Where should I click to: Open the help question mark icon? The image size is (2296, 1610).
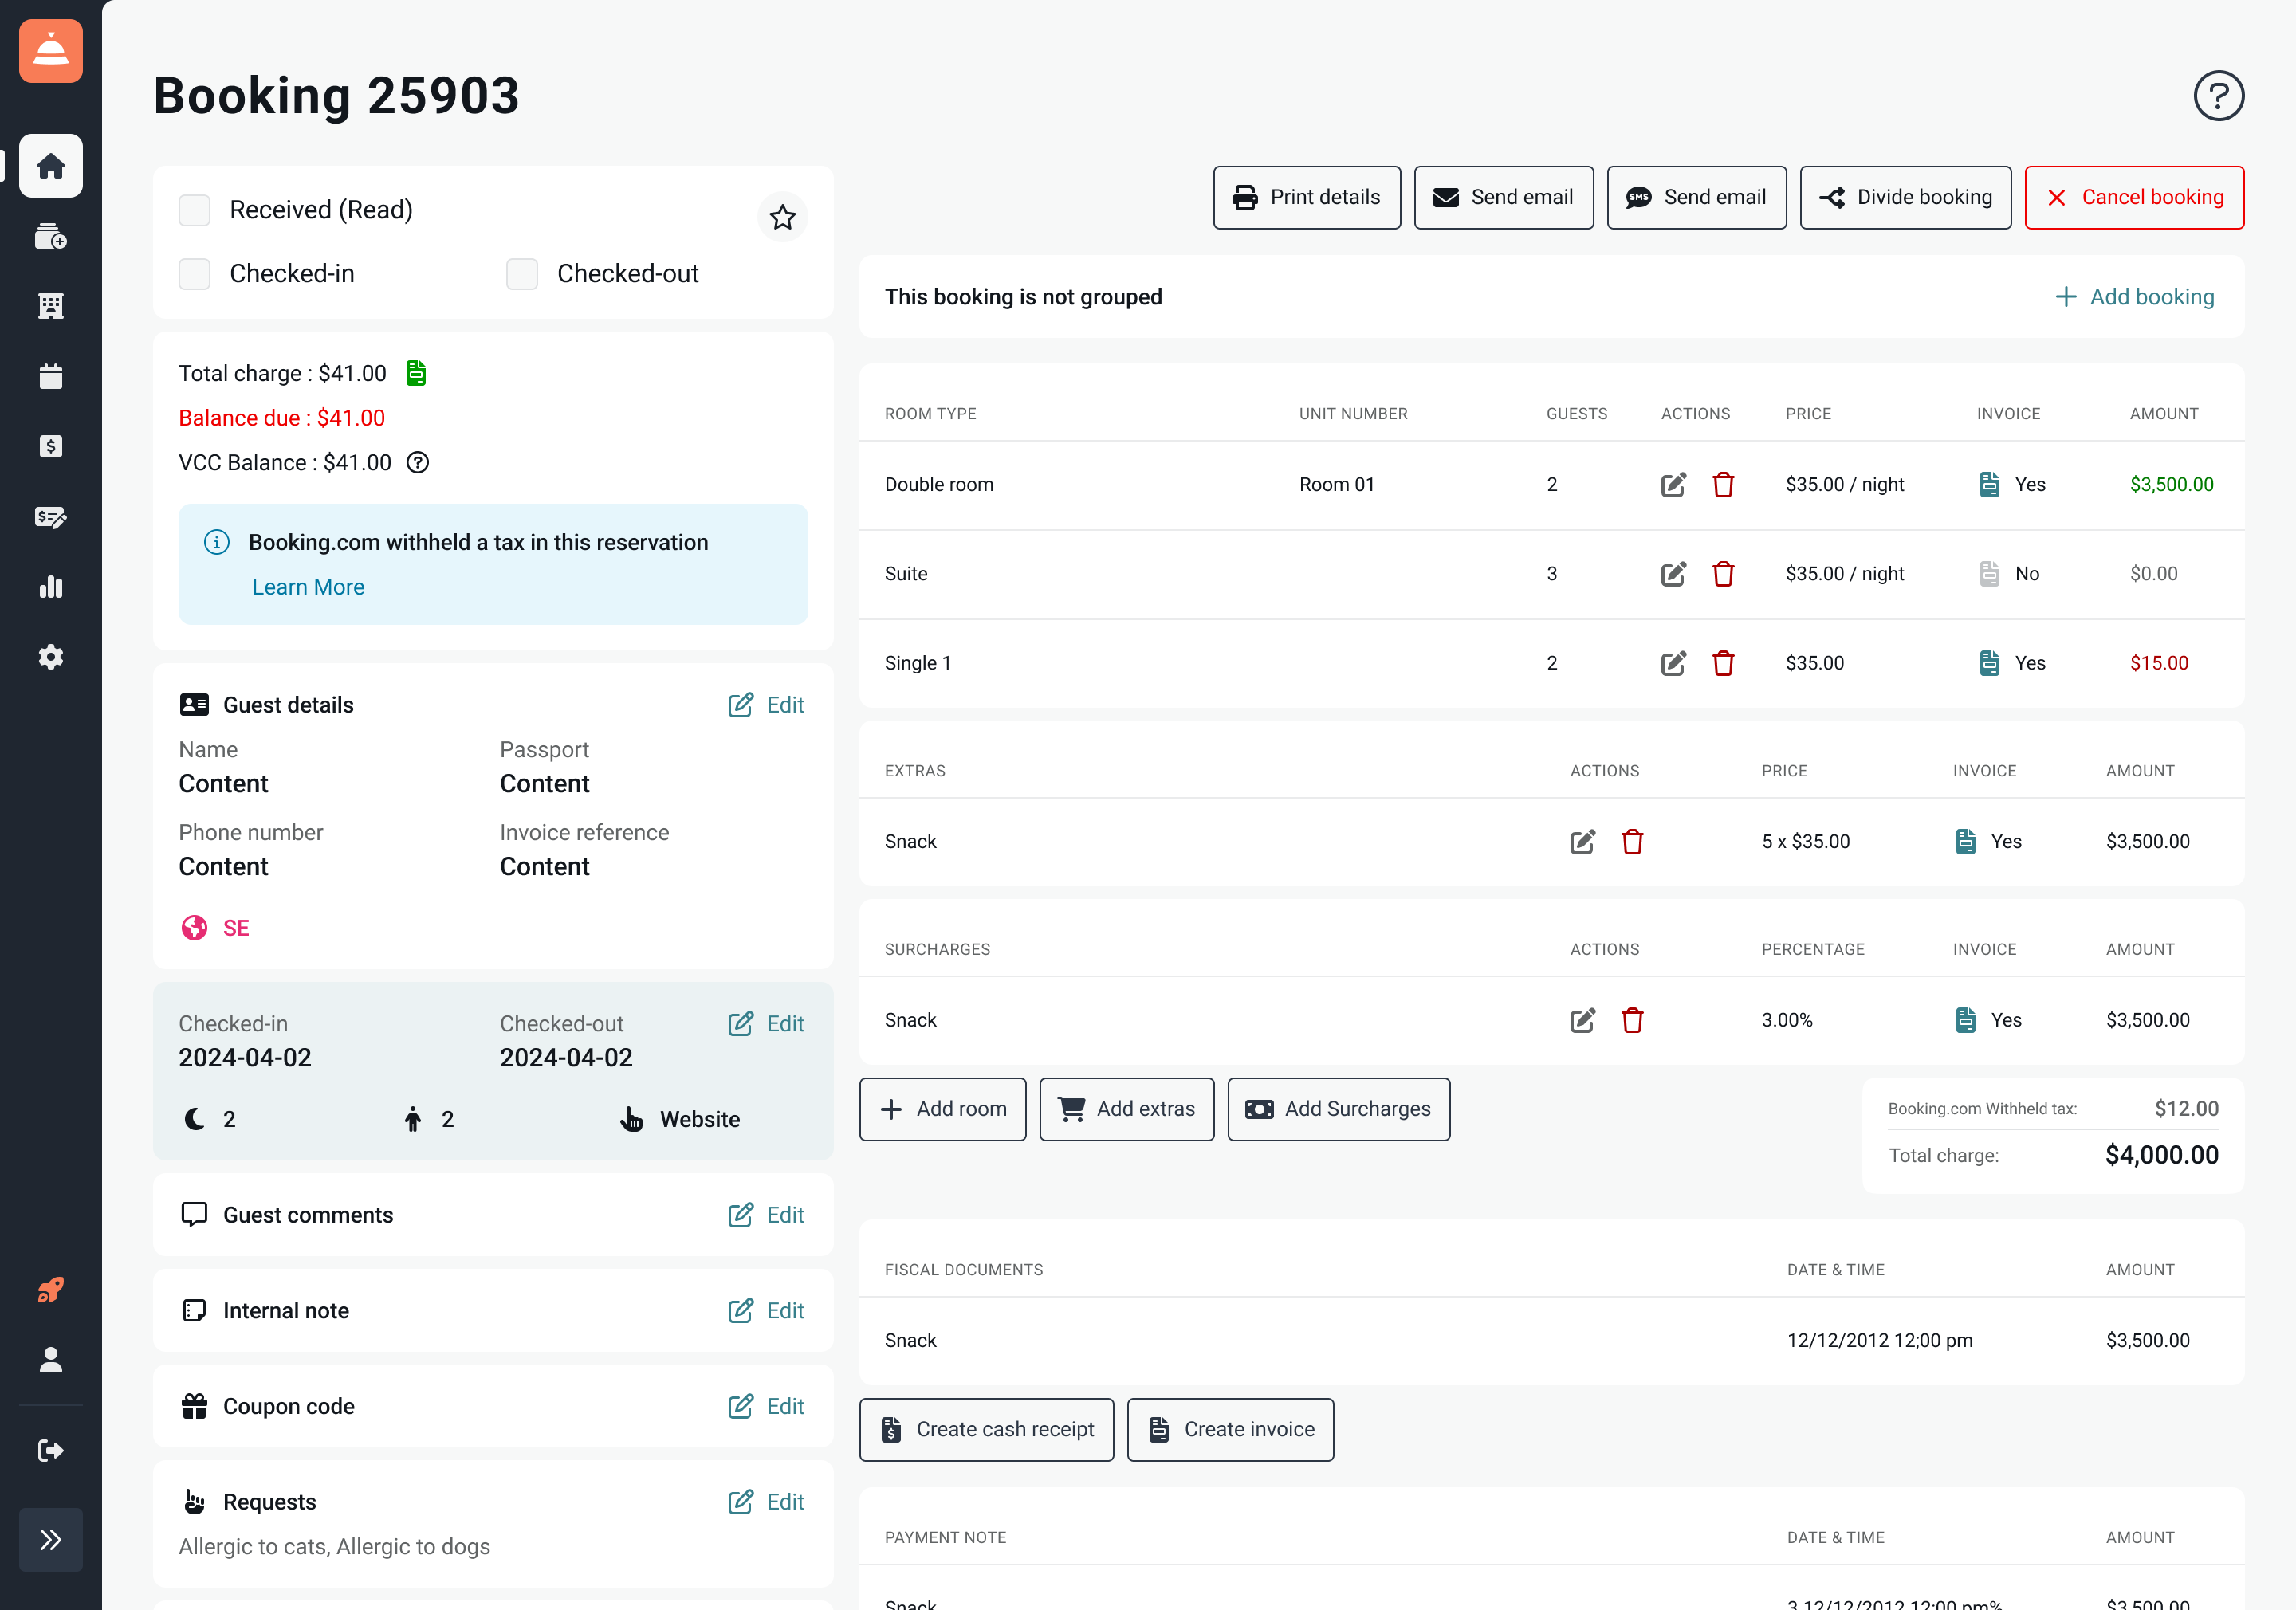[x=2219, y=96]
